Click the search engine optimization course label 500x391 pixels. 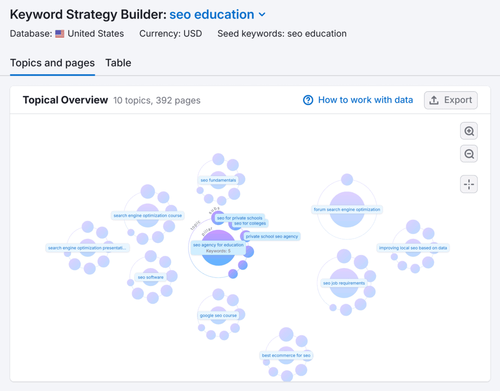tap(147, 215)
